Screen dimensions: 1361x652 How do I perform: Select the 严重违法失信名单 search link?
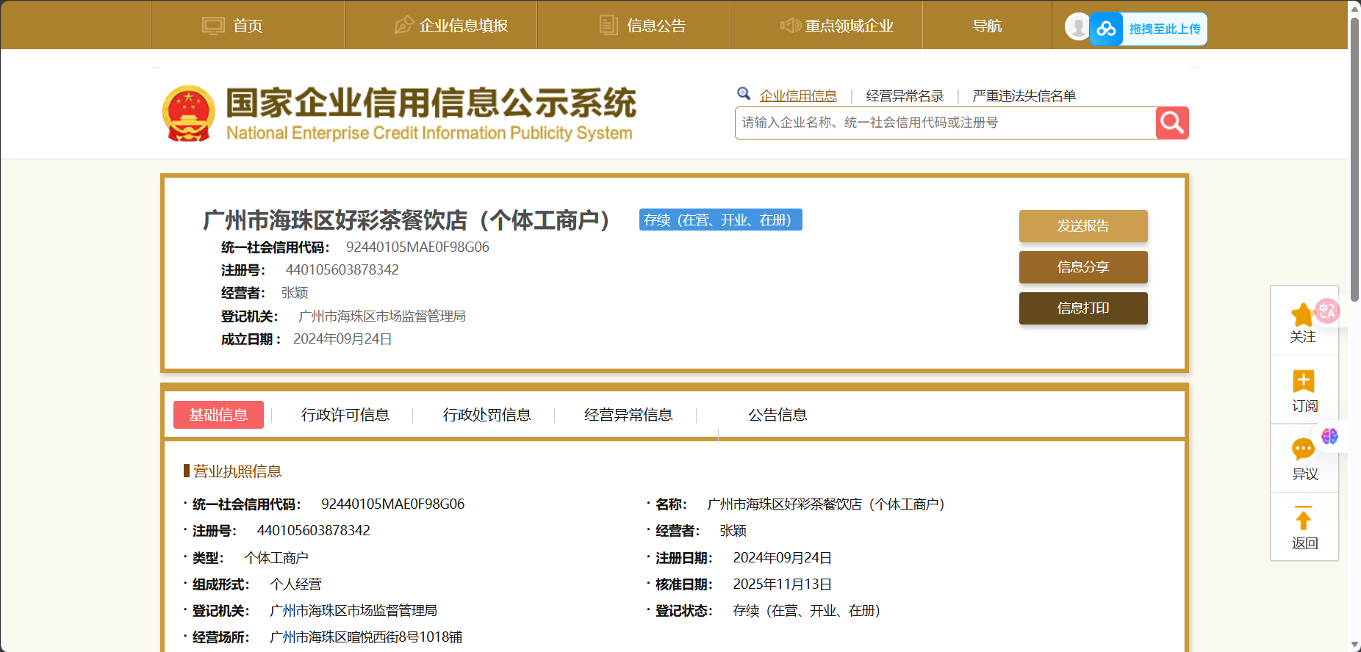coord(1024,95)
